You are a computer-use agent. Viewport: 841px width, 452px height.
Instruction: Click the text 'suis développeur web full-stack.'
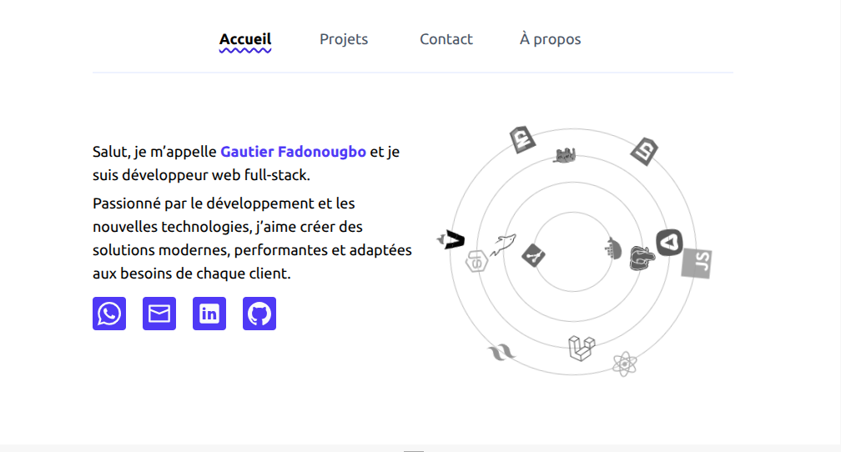click(201, 175)
